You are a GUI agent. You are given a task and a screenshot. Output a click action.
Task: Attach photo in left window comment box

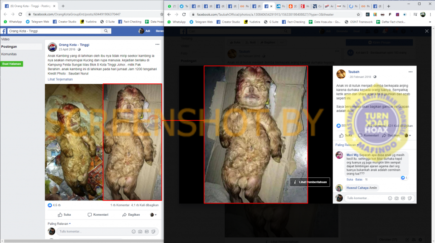(140, 232)
